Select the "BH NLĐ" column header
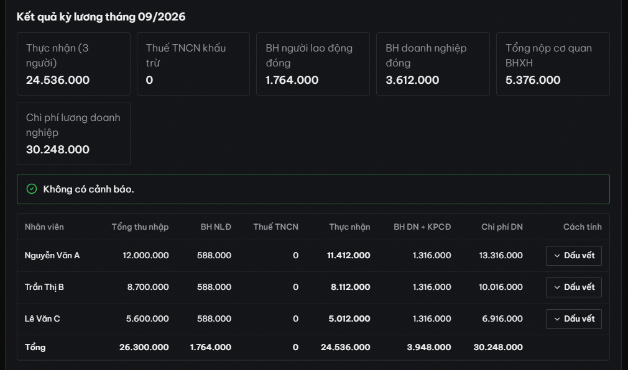Screen dimensions: 628x370 [216, 227]
